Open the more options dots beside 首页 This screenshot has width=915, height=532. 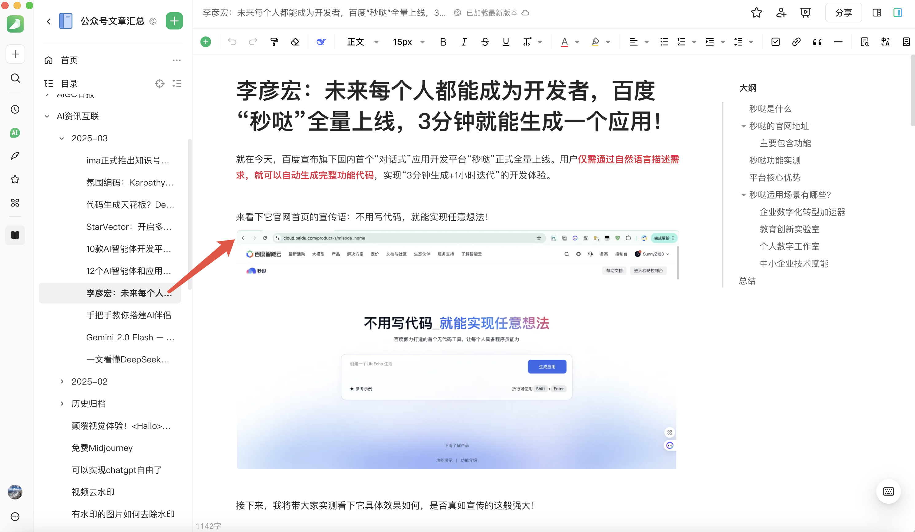pyautogui.click(x=177, y=60)
